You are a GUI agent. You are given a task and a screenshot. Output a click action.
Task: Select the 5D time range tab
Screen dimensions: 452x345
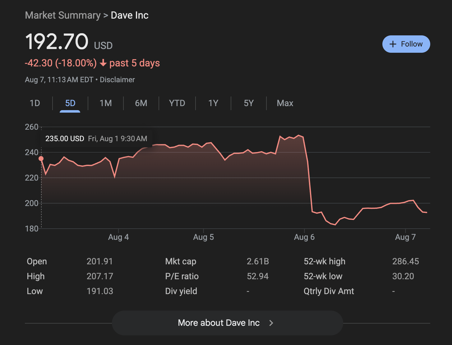coord(70,103)
